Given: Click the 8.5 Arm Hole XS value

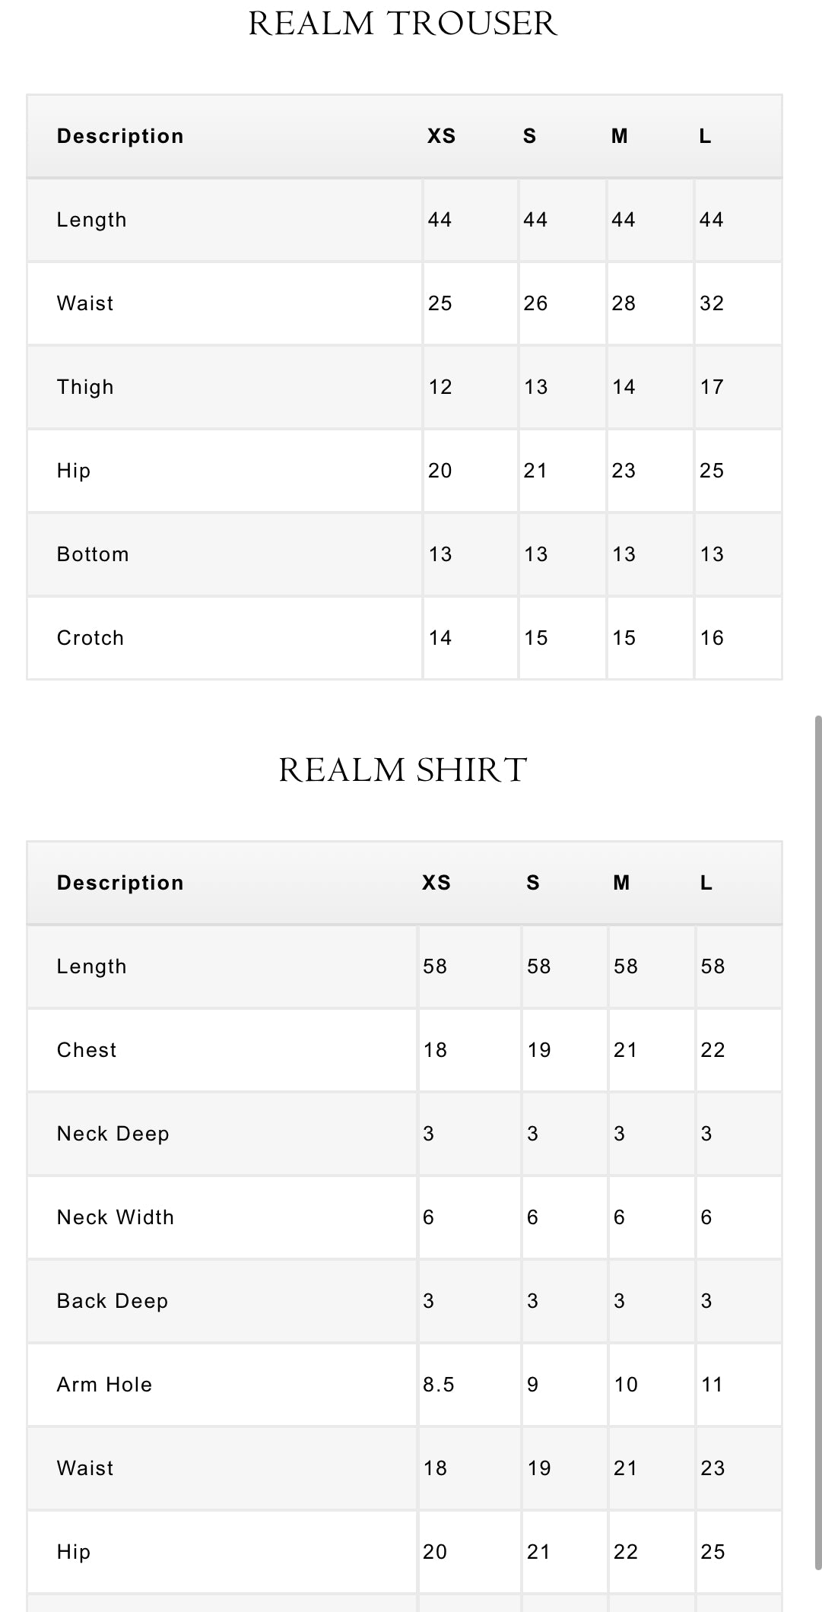Looking at the screenshot, I should (x=439, y=1385).
